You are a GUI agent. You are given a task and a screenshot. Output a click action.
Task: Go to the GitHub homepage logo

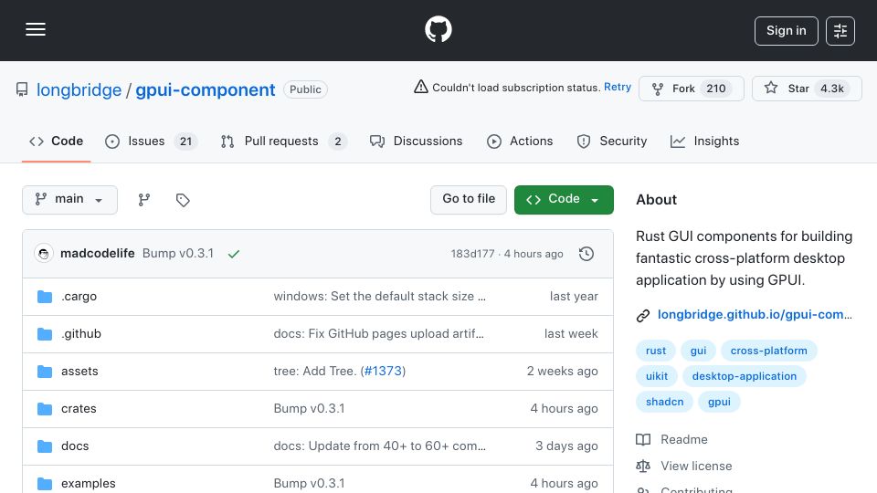(438, 29)
